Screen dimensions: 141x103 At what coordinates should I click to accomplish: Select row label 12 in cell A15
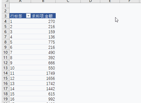pos(20,78)
